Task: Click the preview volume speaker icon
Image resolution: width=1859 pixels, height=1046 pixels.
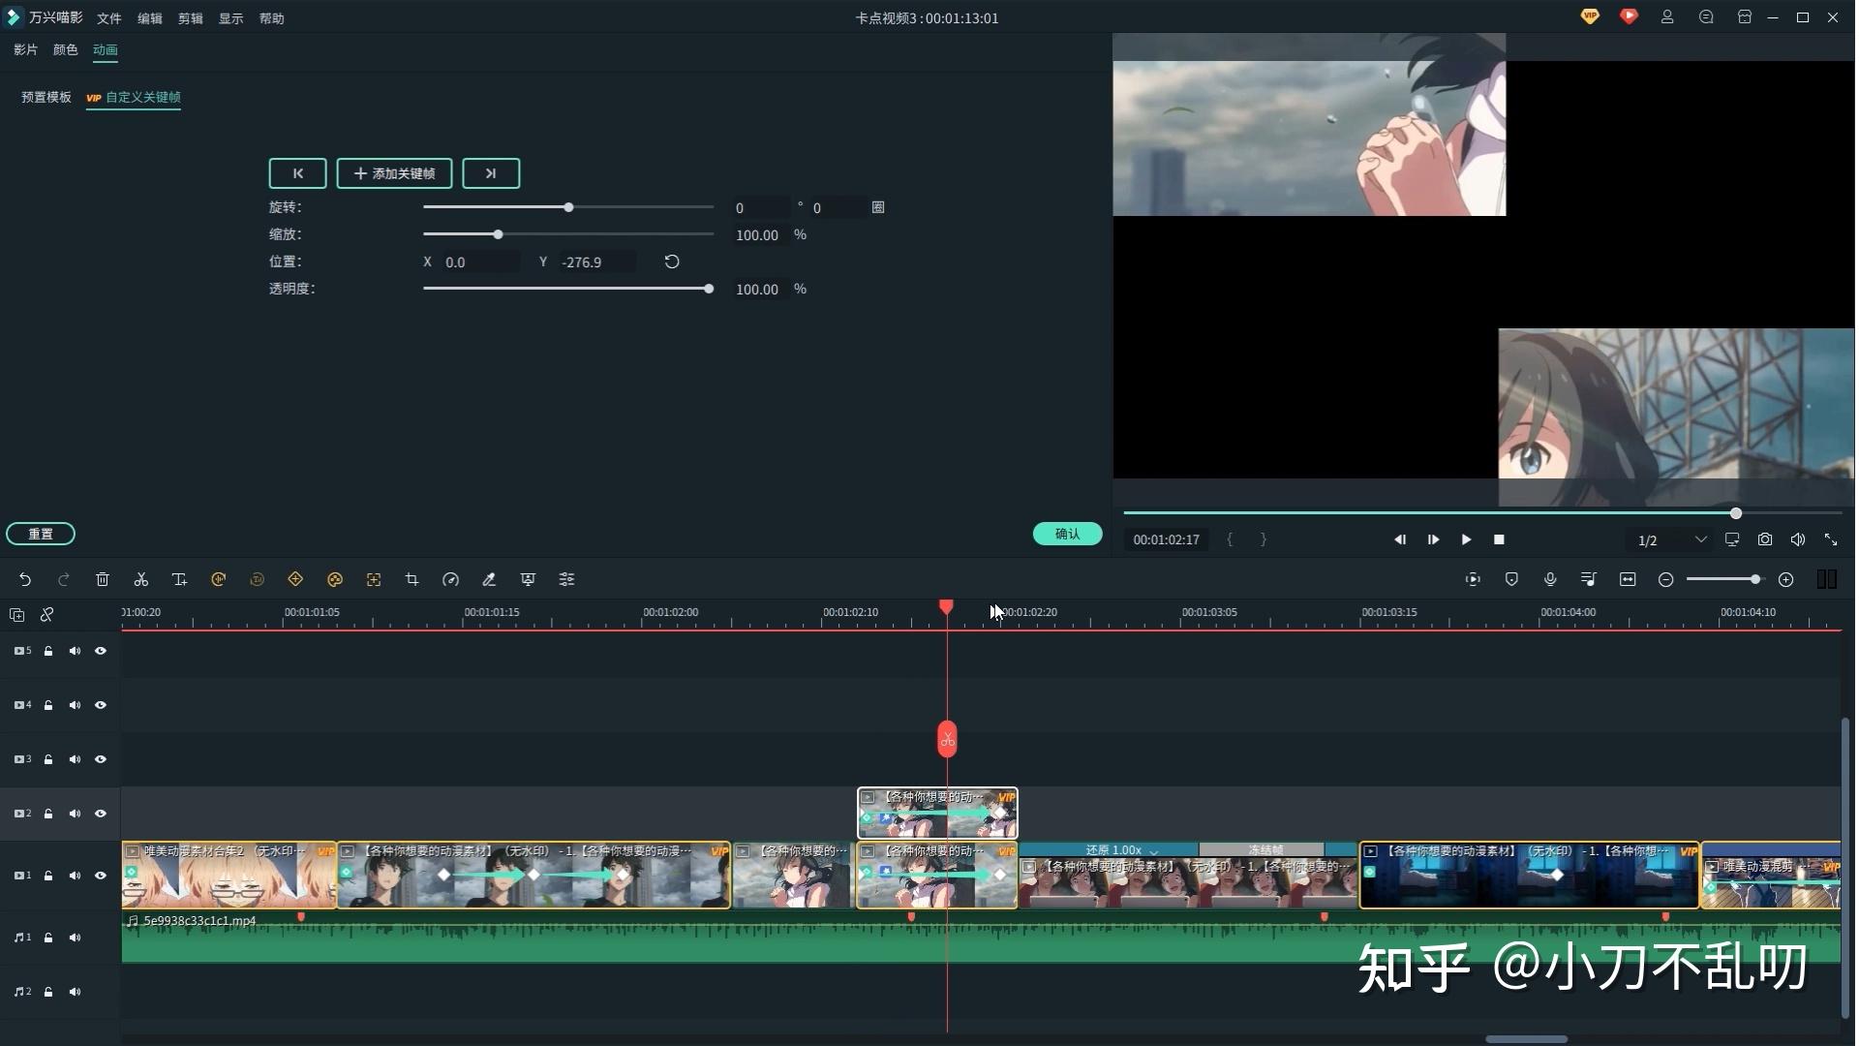Action: point(1798,539)
